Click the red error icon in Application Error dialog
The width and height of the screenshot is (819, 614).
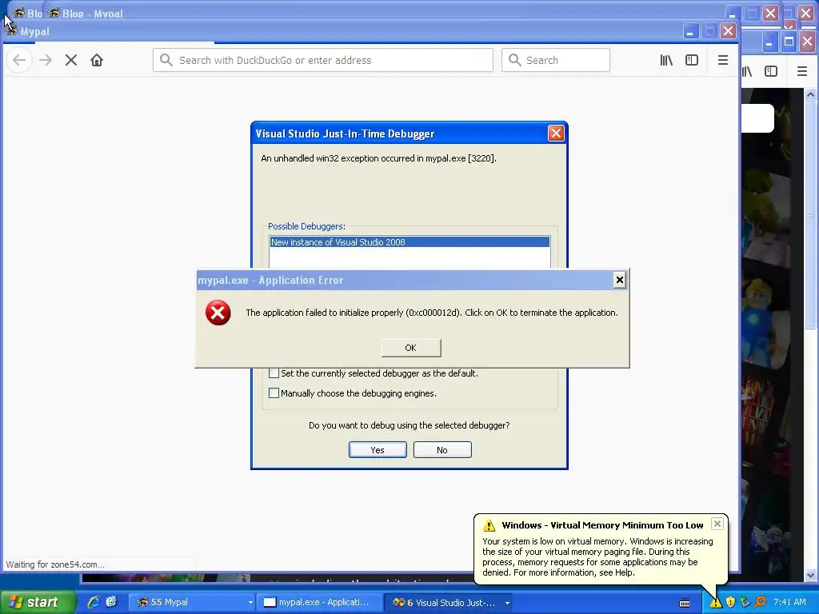point(218,313)
